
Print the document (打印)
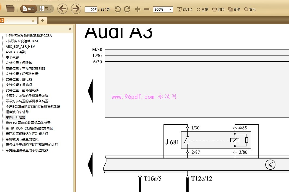[x=218, y=9]
